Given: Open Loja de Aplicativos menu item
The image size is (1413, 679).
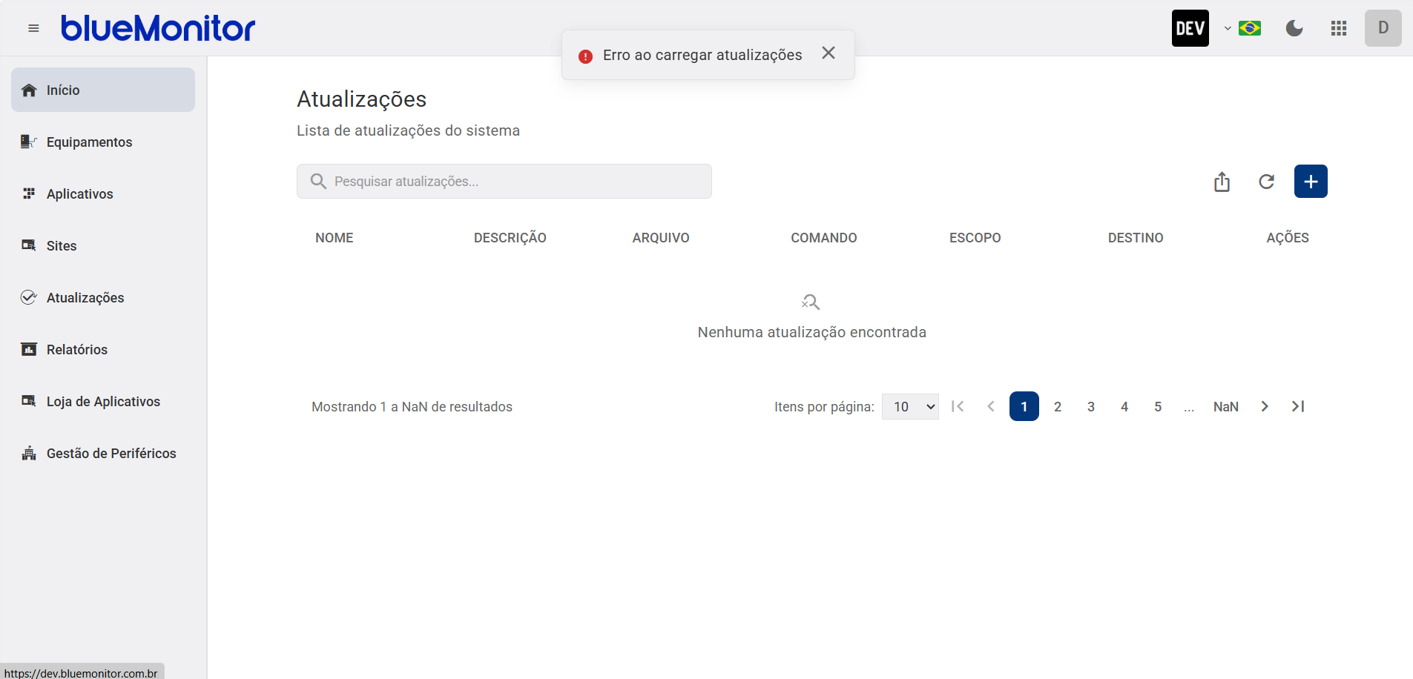Looking at the screenshot, I should pyautogui.click(x=103, y=401).
